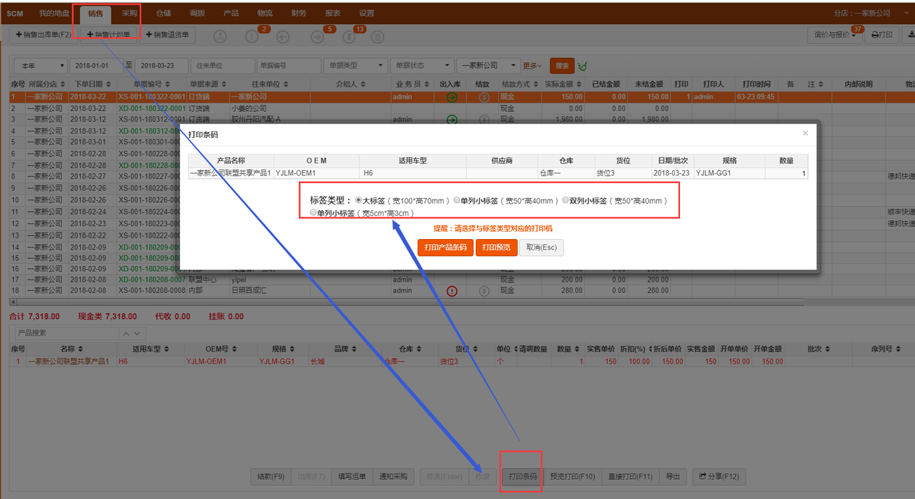Screen dimensions: 915x499
Task: Select the 大标签 100*70mm radio option
Action: click(x=358, y=200)
